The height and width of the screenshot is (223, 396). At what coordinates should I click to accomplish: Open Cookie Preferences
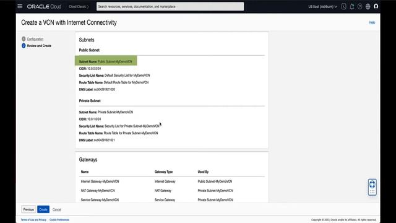(59, 220)
